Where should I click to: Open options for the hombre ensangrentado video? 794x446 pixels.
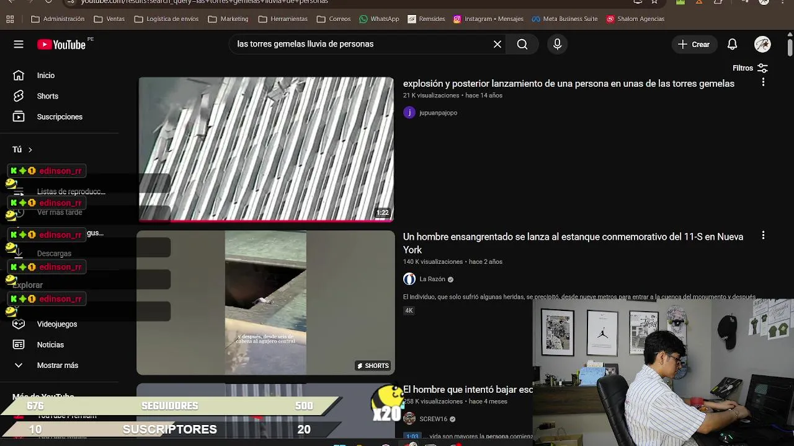[x=763, y=235]
